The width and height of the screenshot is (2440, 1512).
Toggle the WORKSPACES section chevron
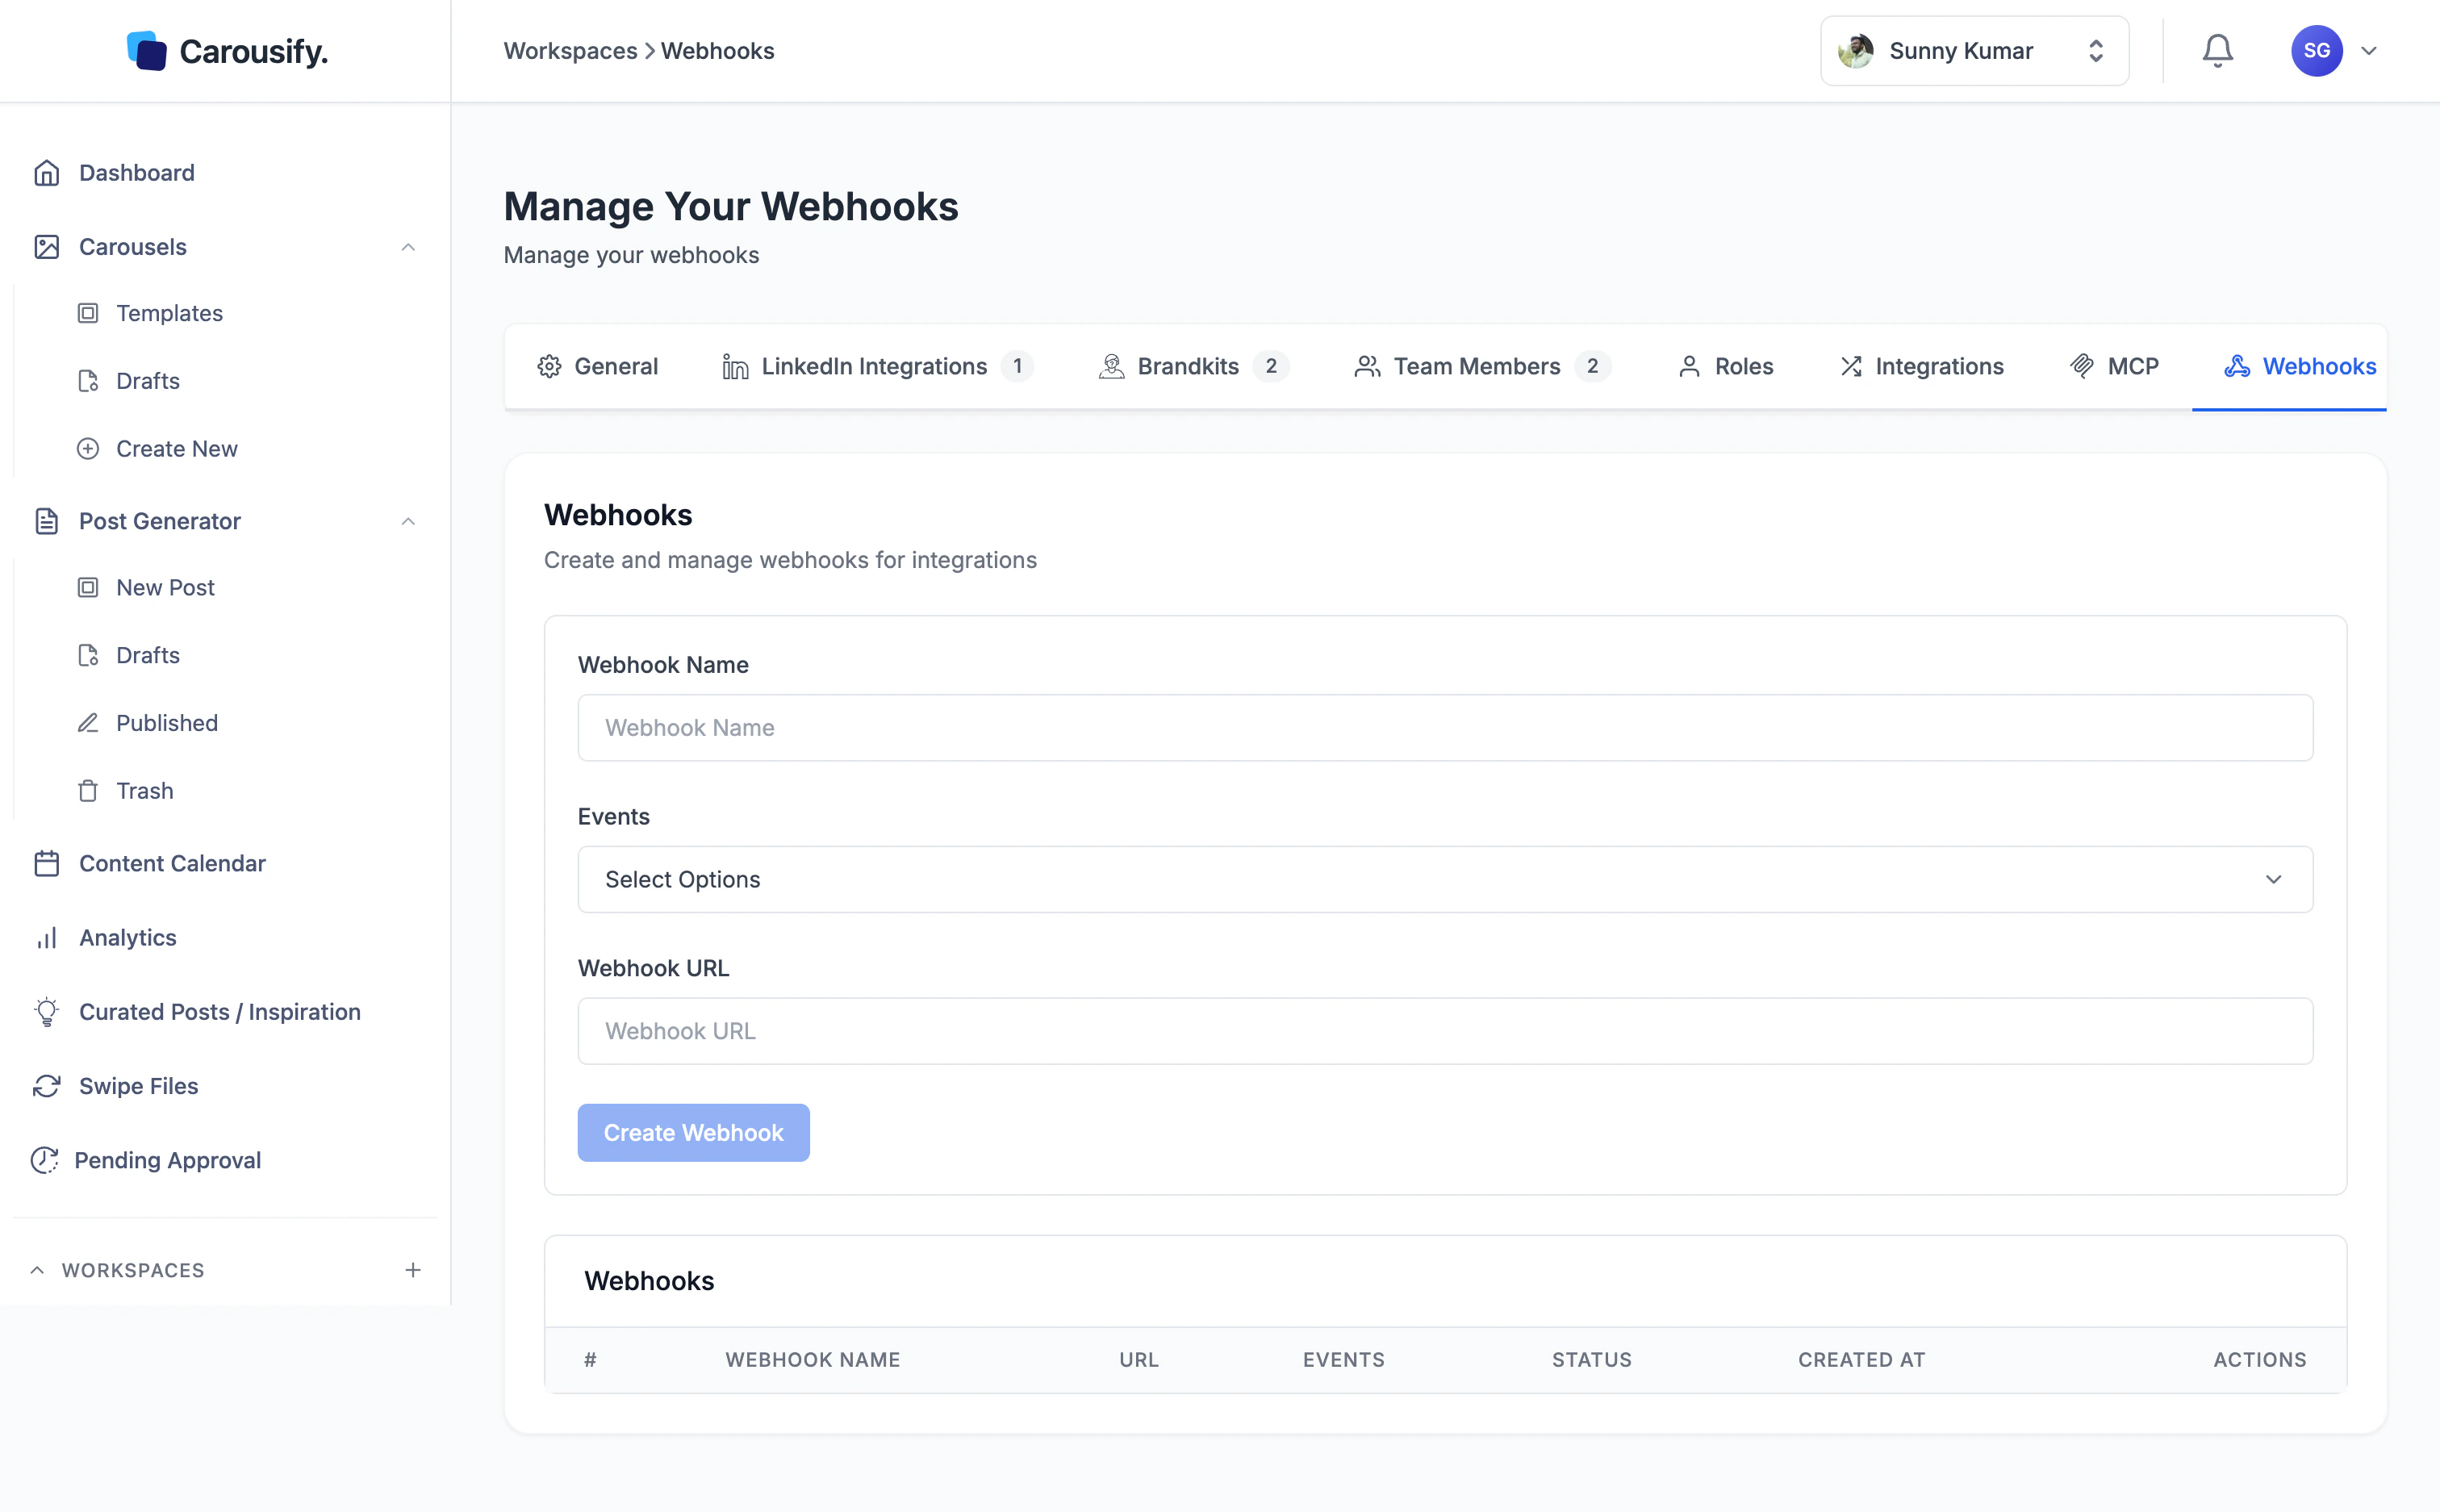tap(37, 1270)
